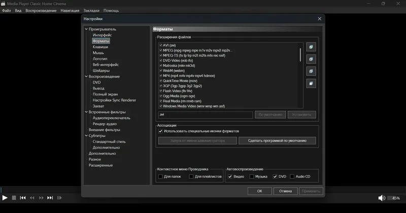Screen dimensions: 406x213
Task: Click the bottom file-association icon beside the formats list
Action: coord(311,83)
